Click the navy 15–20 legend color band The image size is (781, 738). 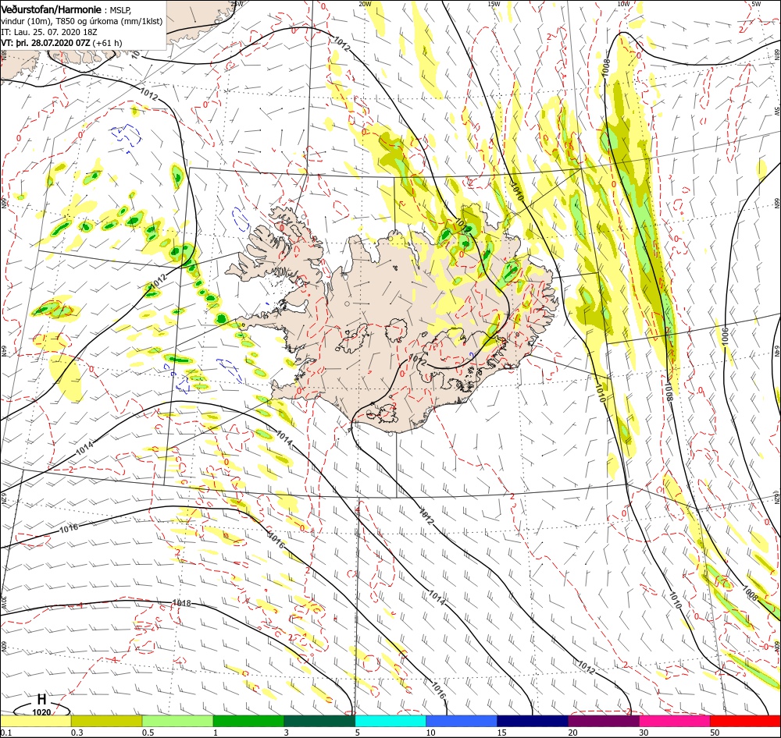[533, 721]
